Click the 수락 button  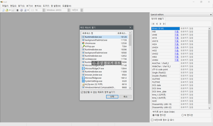coord(112,97)
